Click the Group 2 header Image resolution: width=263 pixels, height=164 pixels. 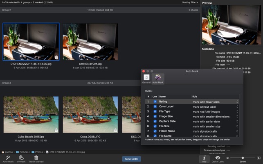[x=100, y=10]
